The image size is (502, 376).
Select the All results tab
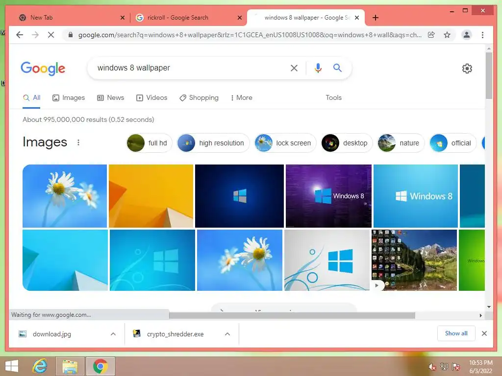click(32, 97)
